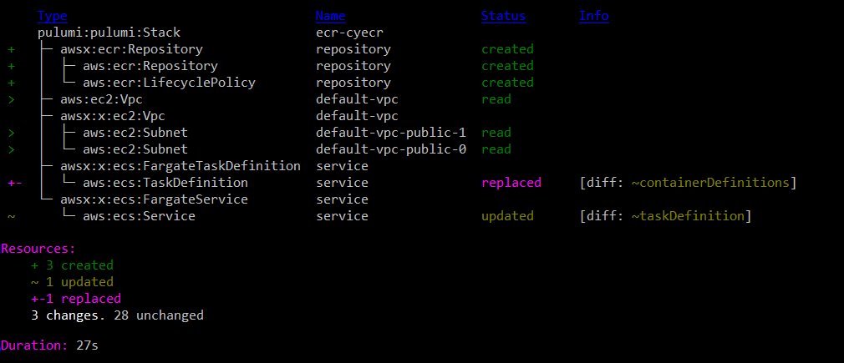Click the > marker on the default-vpc-public-1 row
The width and height of the screenshot is (844, 363).
11,133
